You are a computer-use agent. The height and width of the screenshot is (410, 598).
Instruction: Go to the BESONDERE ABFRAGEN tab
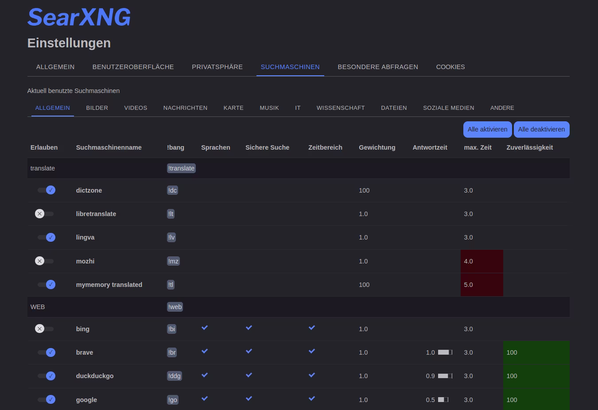[x=378, y=67]
